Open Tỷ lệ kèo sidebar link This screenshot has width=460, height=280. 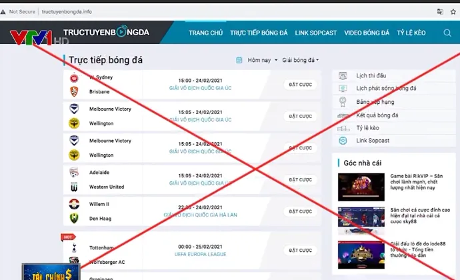coord(367,128)
